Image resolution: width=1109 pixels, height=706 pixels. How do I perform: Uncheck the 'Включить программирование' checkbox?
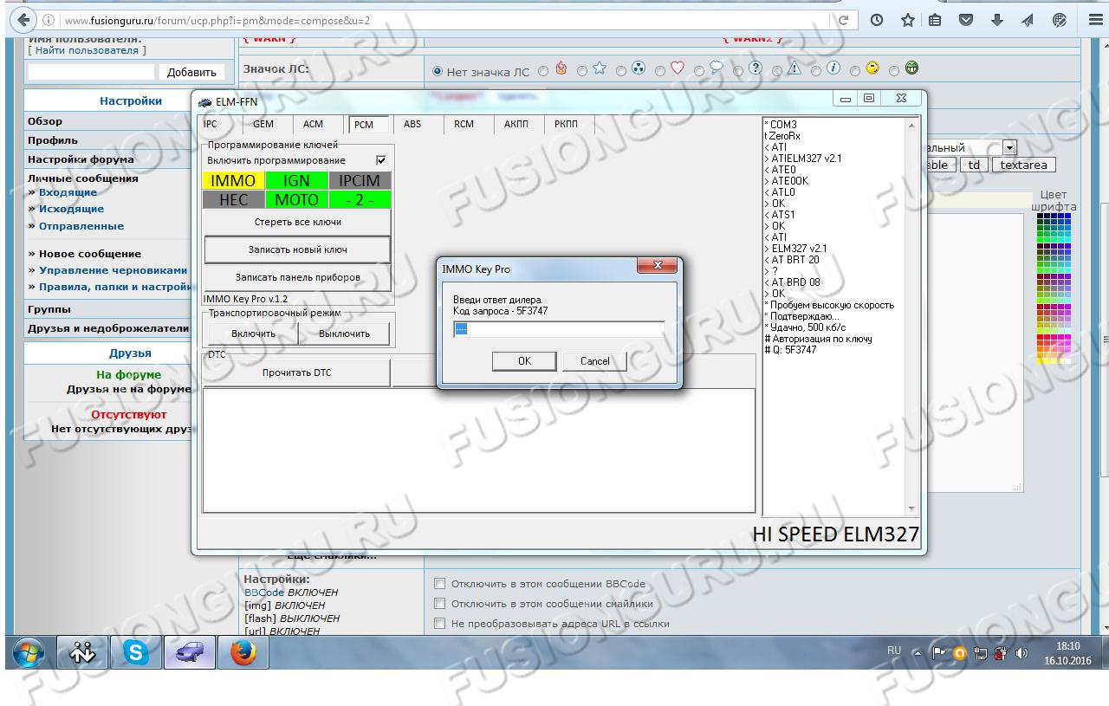coord(381,160)
